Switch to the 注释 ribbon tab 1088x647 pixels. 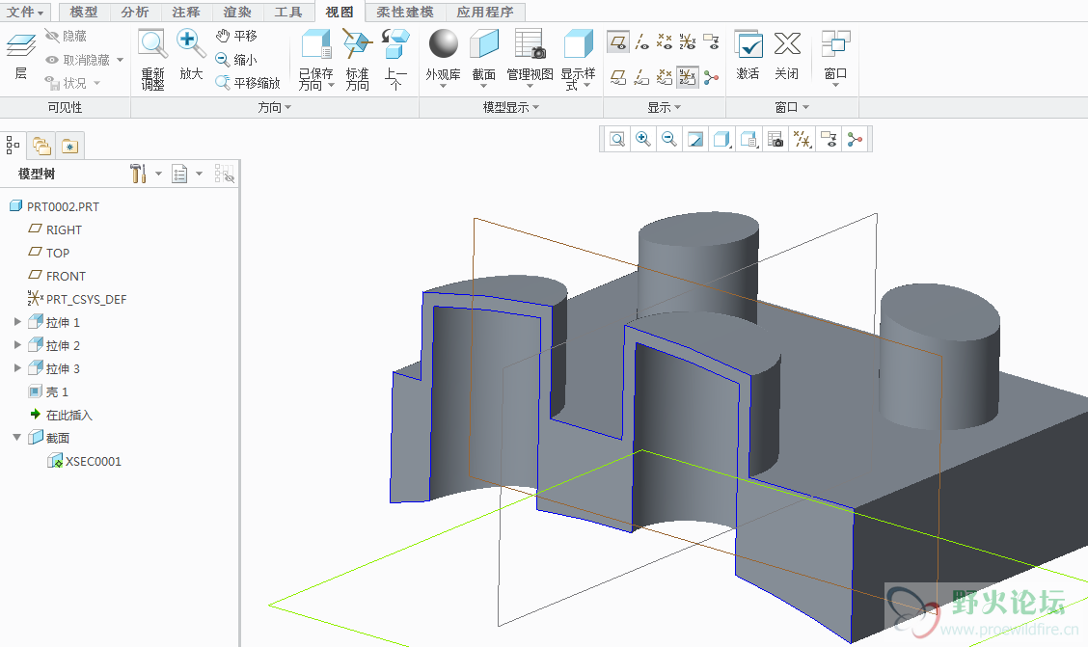tap(186, 12)
